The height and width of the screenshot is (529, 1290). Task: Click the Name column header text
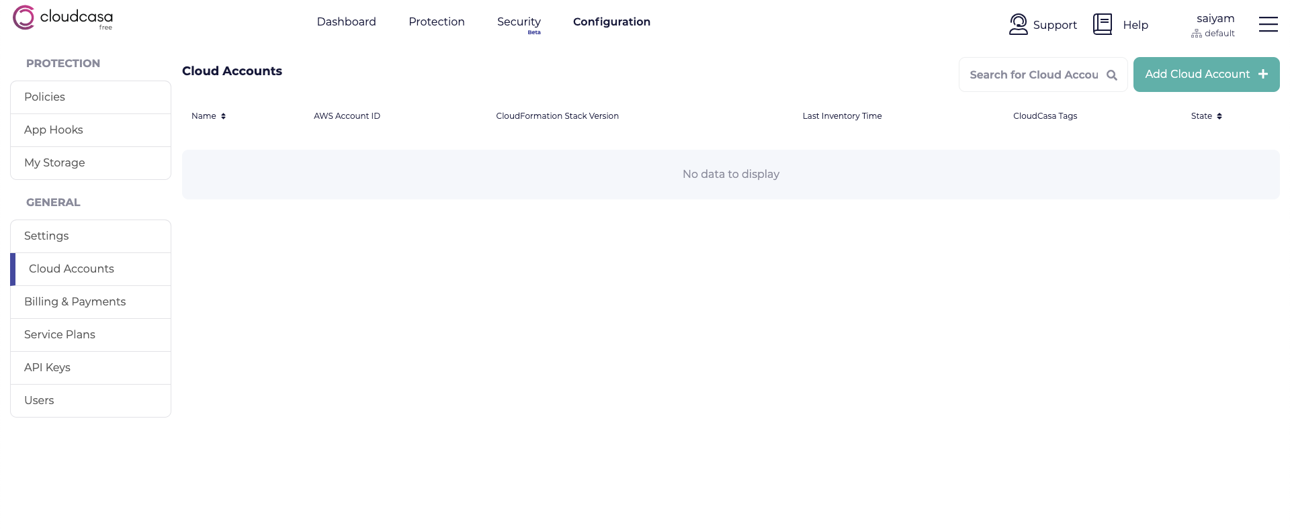tap(204, 116)
